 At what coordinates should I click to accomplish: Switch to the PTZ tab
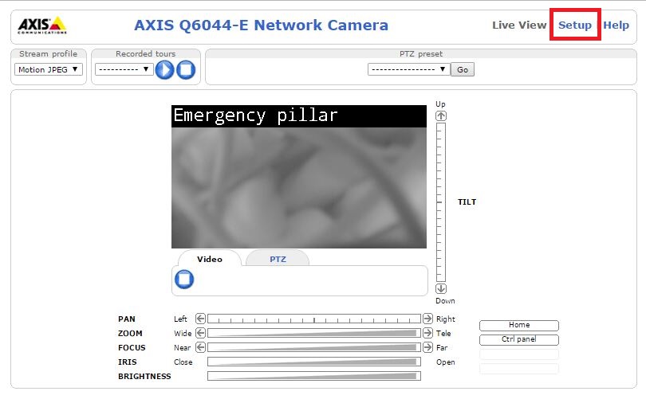click(278, 259)
